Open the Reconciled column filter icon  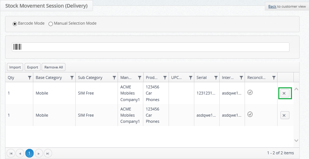pyautogui.click(x=274, y=78)
